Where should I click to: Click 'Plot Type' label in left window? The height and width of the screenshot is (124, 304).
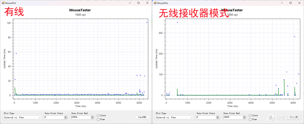(x=9, y=113)
